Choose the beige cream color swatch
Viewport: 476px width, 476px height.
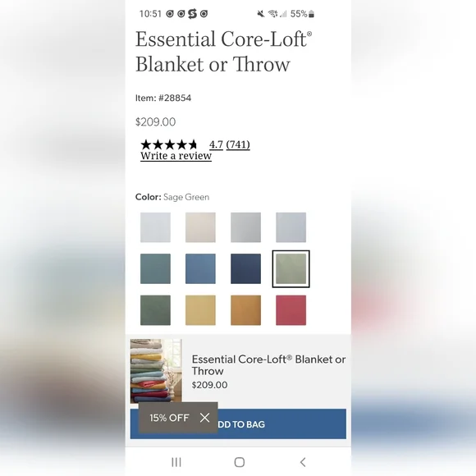click(200, 227)
